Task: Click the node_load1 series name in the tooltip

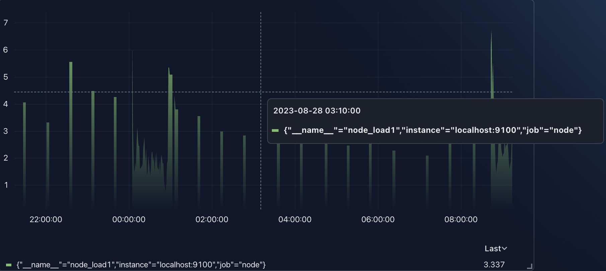Action: click(433, 130)
